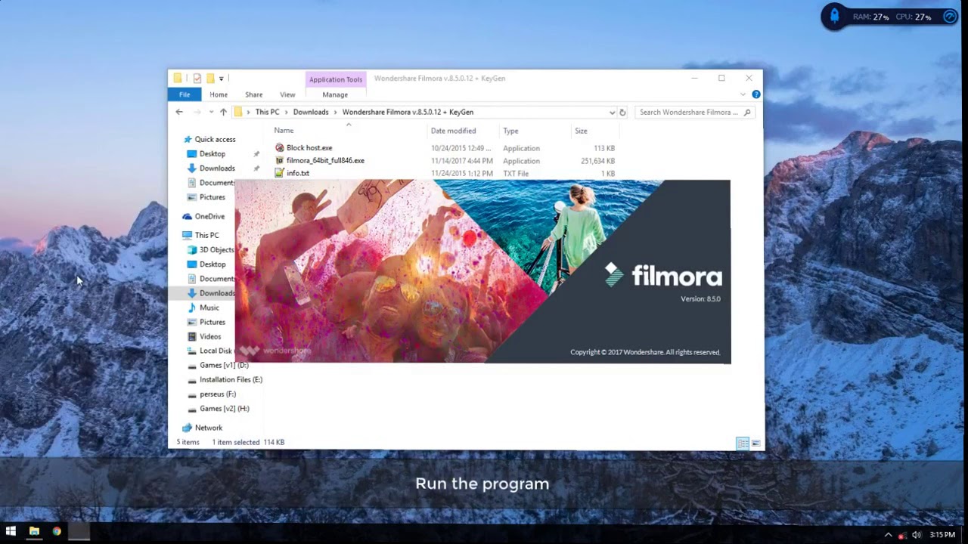Click the Forward navigation arrow

coord(197,112)
